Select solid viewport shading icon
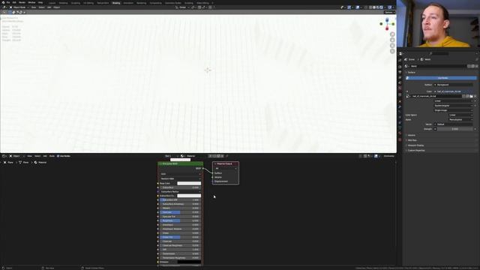Screen dimensions: 480x270 point(374,7)
